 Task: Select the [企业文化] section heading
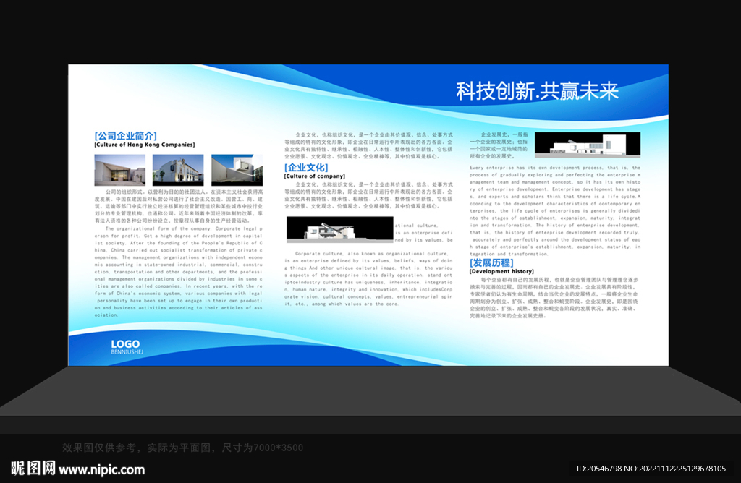305,168
